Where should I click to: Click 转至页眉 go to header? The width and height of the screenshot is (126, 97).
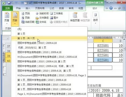click(75, 17)
